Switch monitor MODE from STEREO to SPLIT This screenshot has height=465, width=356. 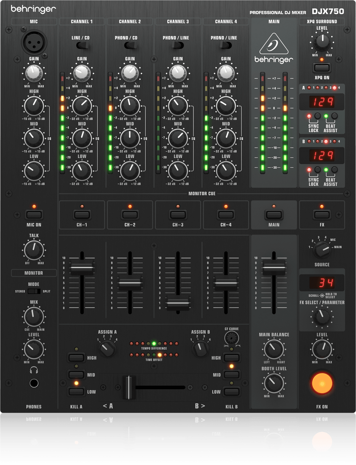click(35, 292)
